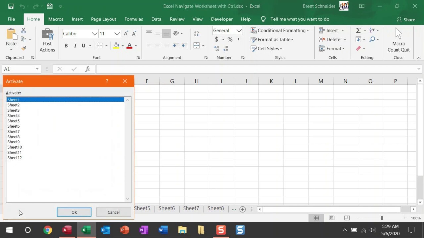
Task: Toggle Underline formatting
Action: [83, 46]
